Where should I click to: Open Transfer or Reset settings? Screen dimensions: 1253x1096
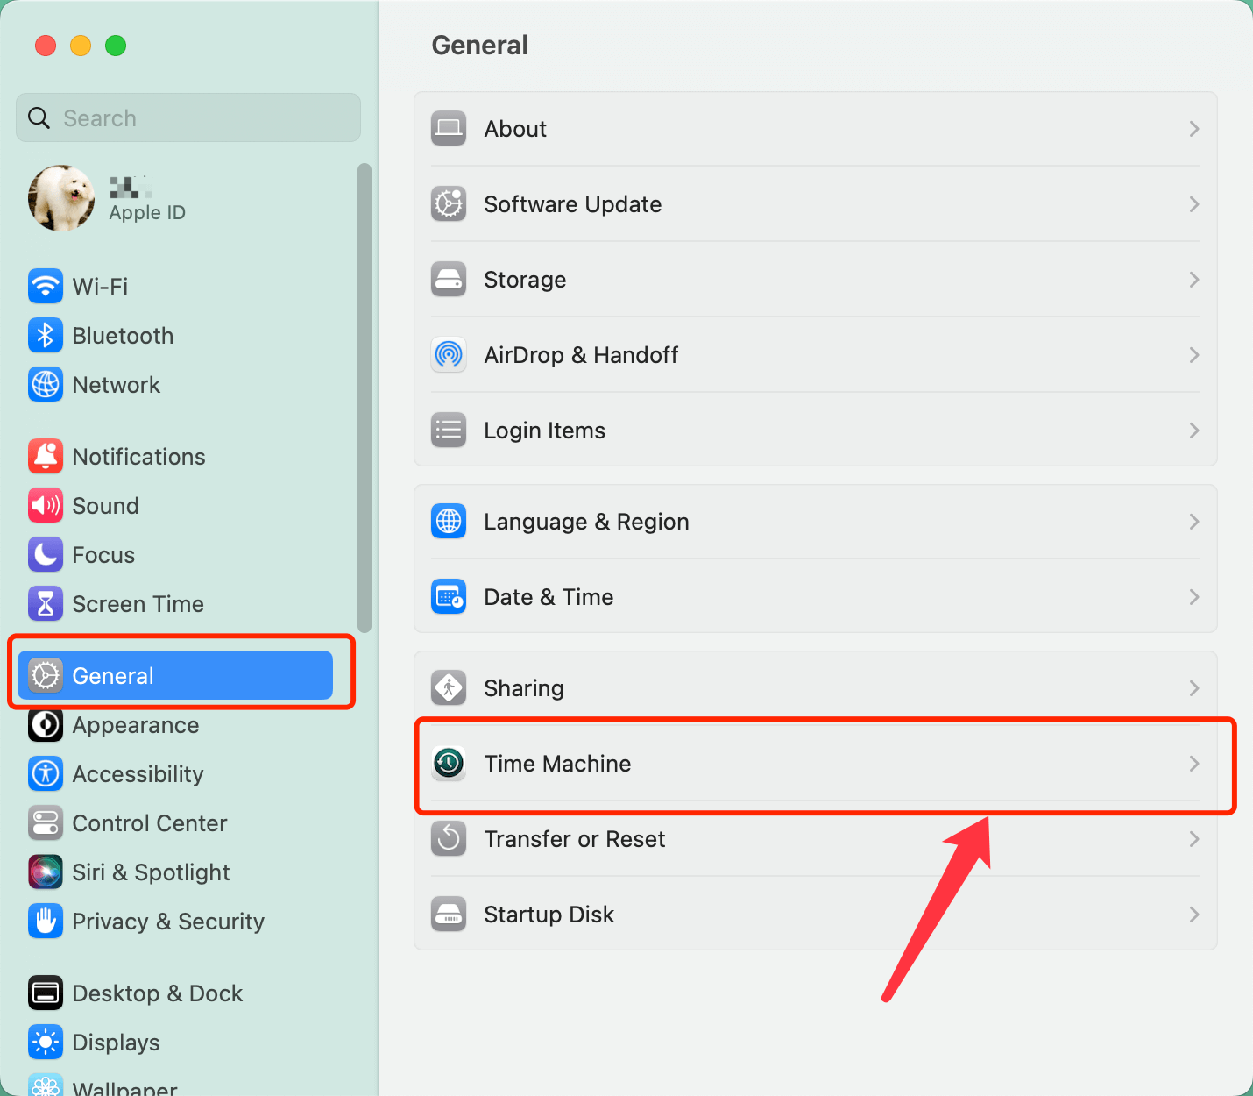[x=575, y=838]
